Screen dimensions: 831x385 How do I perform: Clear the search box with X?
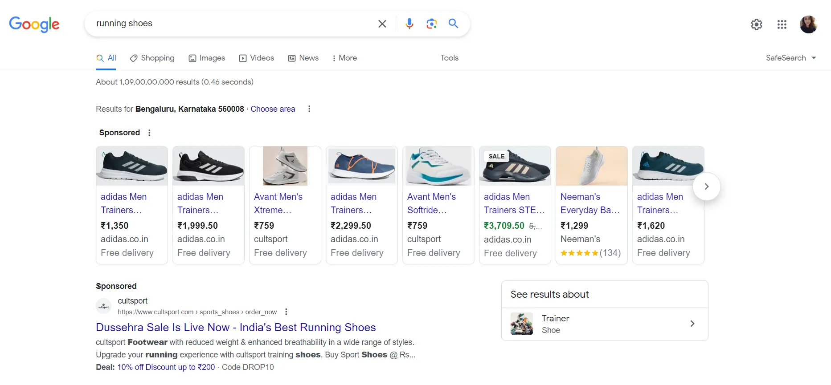[382, 24]
